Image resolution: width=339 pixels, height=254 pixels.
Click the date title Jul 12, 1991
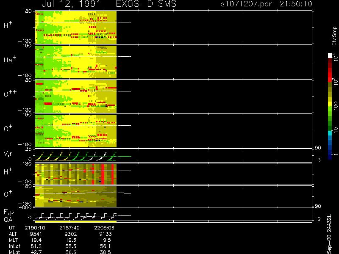click(x=71, y=4)
